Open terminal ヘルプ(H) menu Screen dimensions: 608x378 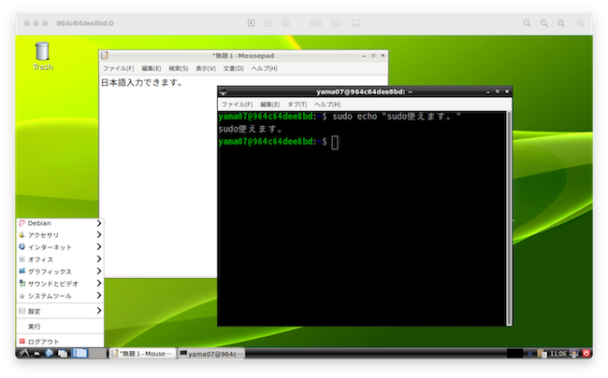point(327,105)
